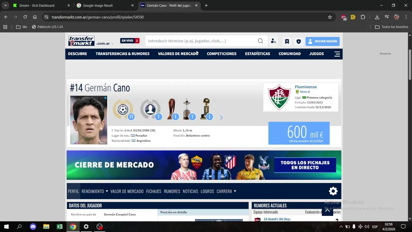412x232 pixels.
Task: Click the Germán Cano player photo
Action: click(89, 120)
